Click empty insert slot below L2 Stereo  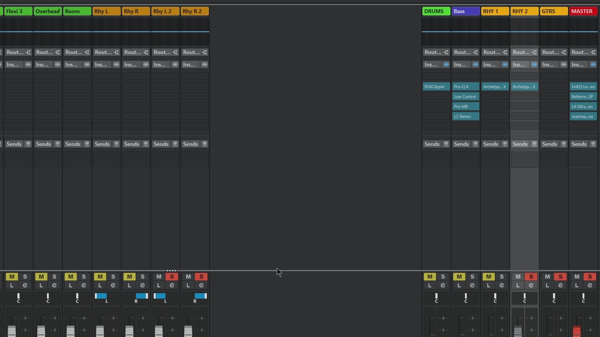pos(465,126)
